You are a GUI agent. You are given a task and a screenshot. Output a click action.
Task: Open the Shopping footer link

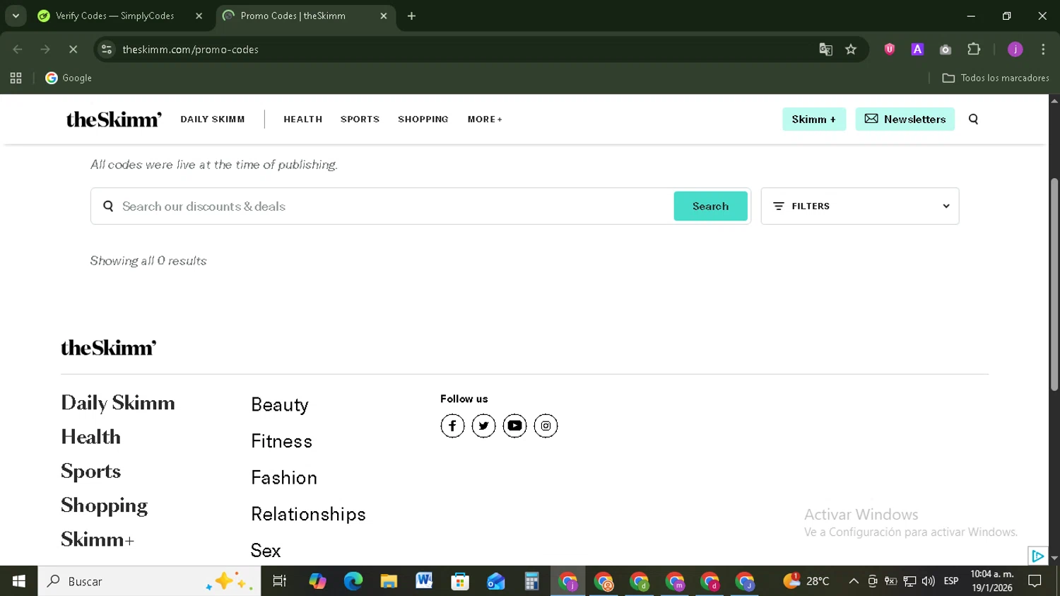tap(104, 506)
